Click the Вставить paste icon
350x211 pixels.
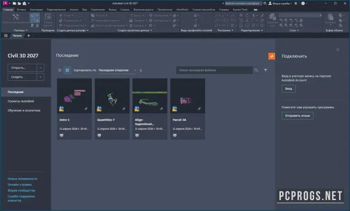330,17
